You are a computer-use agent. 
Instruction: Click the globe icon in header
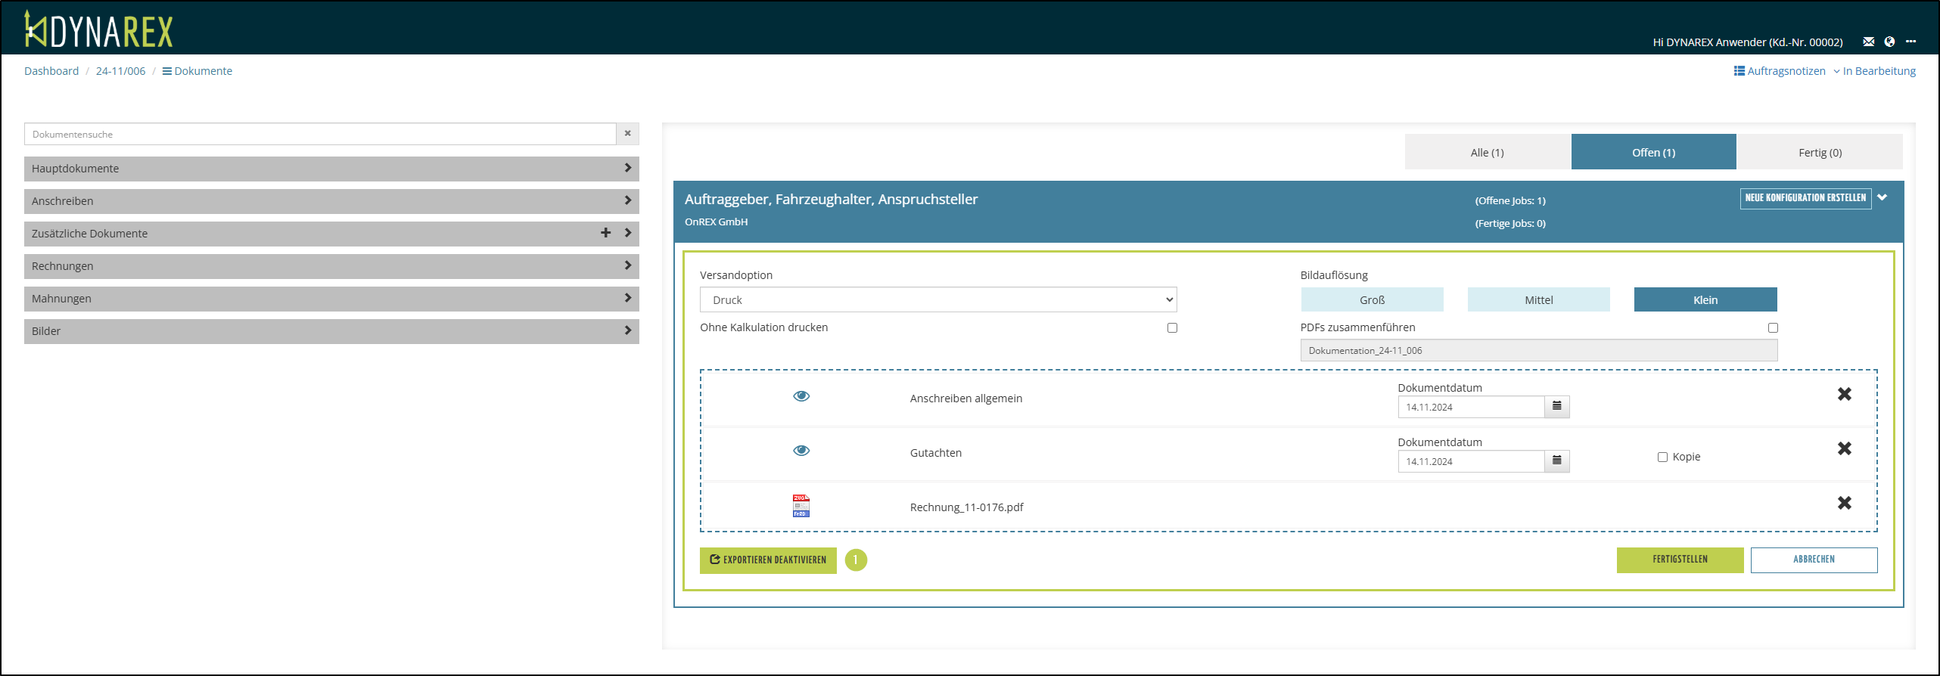(1889, 42)
